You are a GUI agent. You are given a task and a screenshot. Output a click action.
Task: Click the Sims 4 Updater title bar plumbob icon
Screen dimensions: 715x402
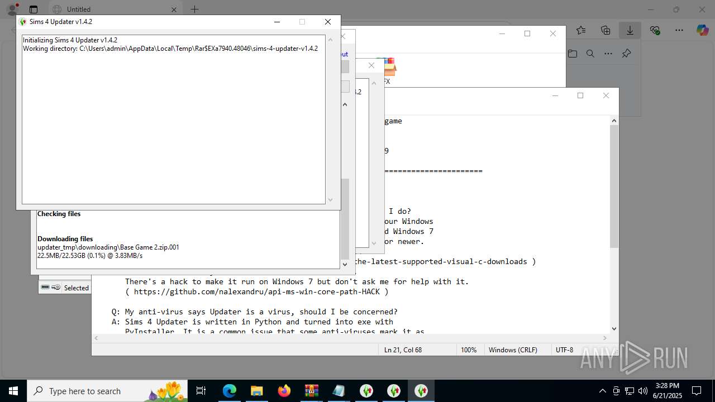(23, 22)
